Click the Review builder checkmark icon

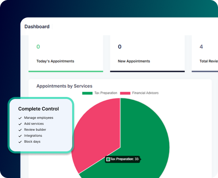click(x=20, y=130)
